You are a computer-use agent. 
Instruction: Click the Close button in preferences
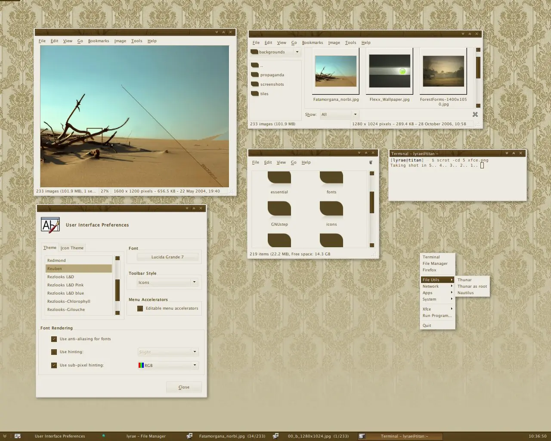tap(184, 387)
